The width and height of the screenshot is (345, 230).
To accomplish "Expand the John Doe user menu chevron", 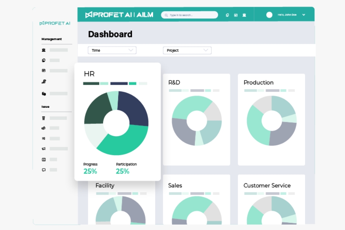I will point(304,15).
